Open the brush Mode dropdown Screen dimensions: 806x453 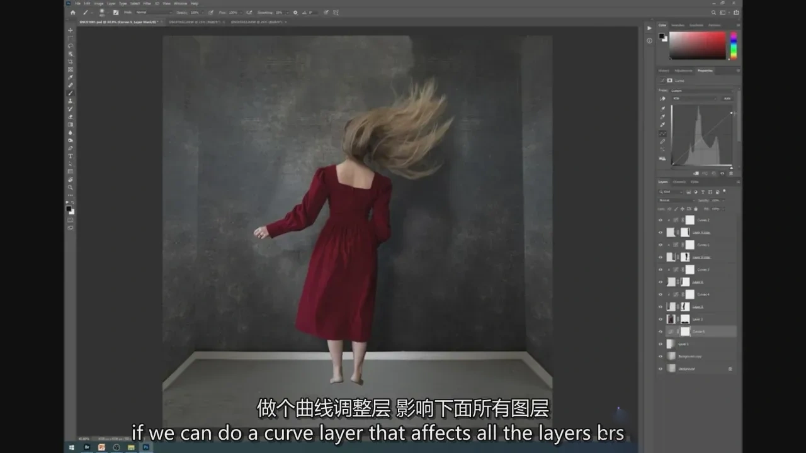click(x=153, y=13)
